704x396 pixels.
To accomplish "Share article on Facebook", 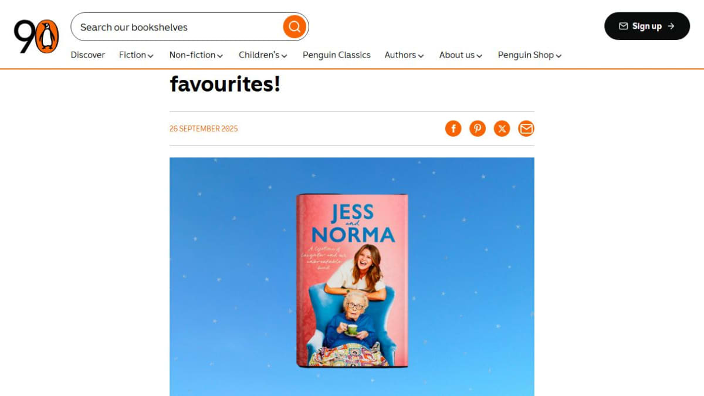I will click(x=453, y=128).
